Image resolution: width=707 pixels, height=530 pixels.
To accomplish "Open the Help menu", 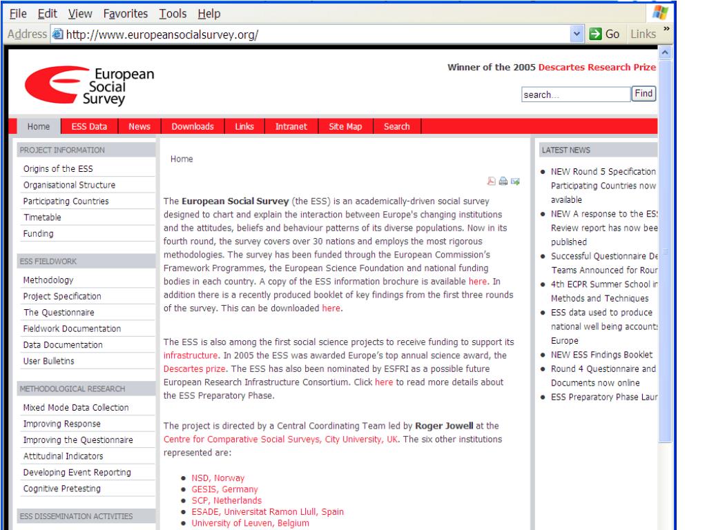I will tap(209, 14).
